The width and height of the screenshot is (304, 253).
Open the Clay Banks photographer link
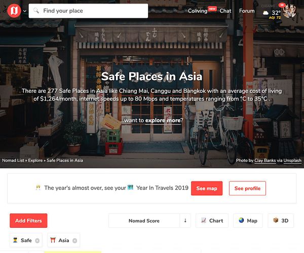tap(265, 160)
